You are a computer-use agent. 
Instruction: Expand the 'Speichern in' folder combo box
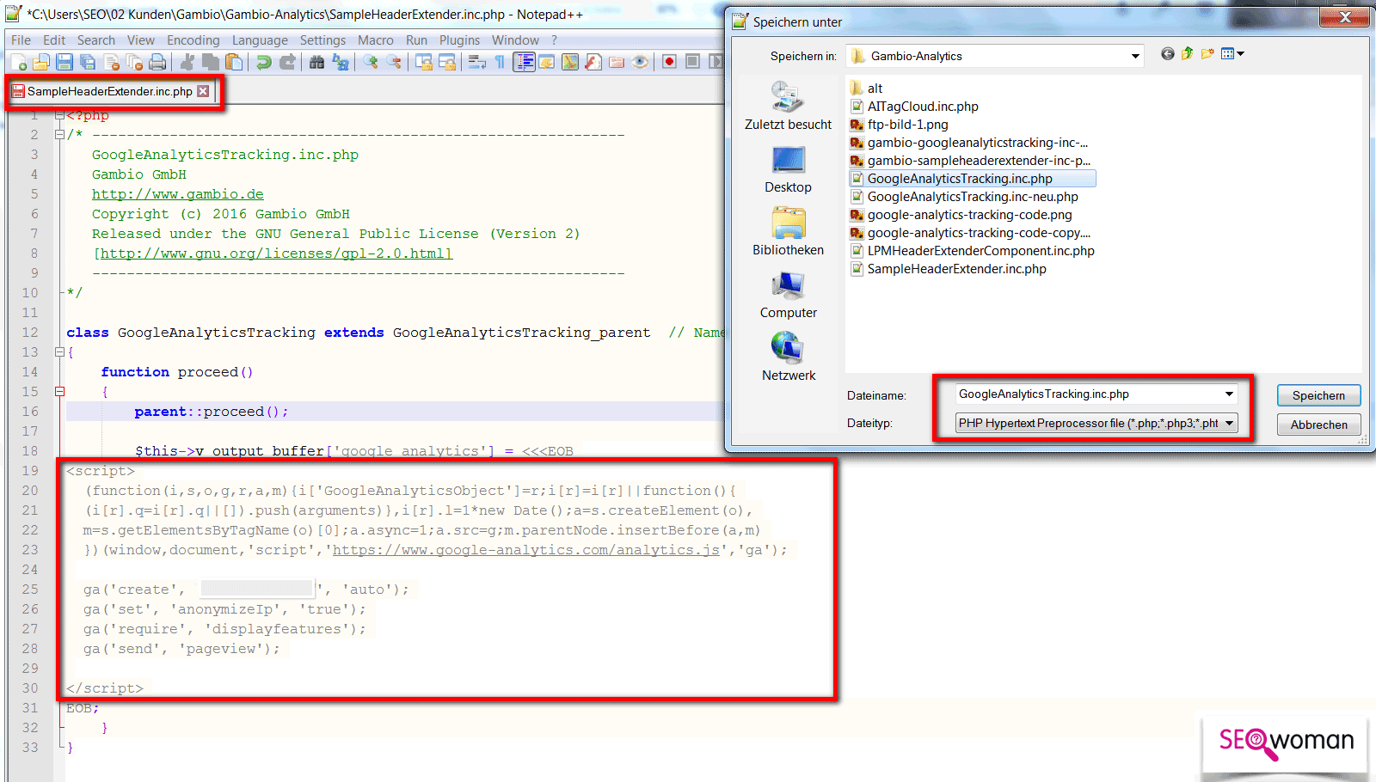click(1135, 57)
